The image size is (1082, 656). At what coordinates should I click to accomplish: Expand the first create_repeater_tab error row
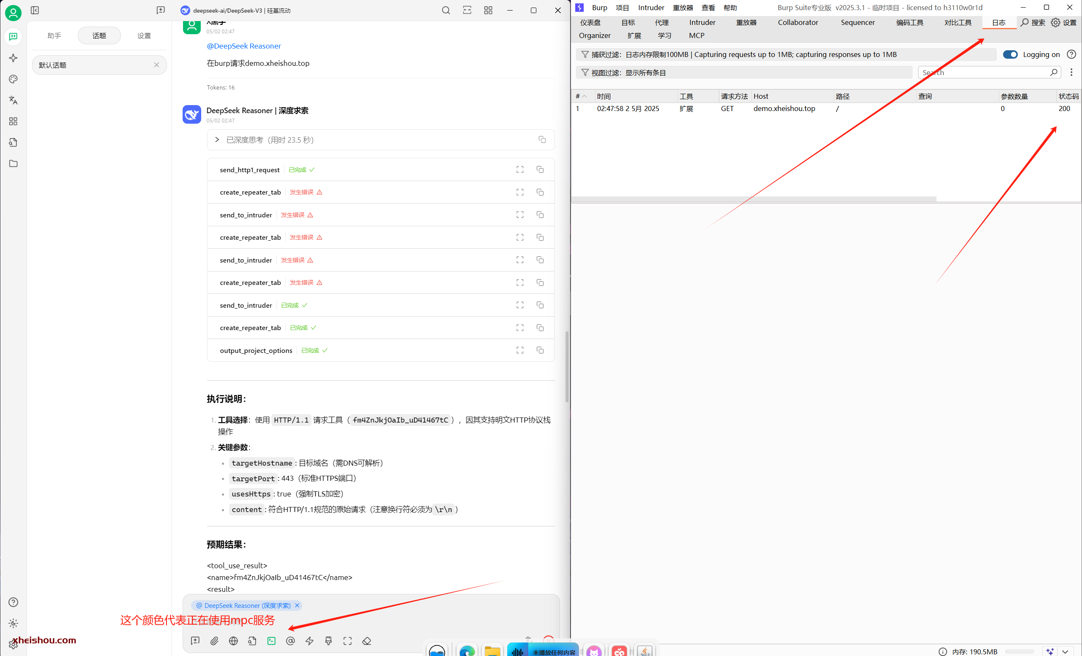point(380,192)
